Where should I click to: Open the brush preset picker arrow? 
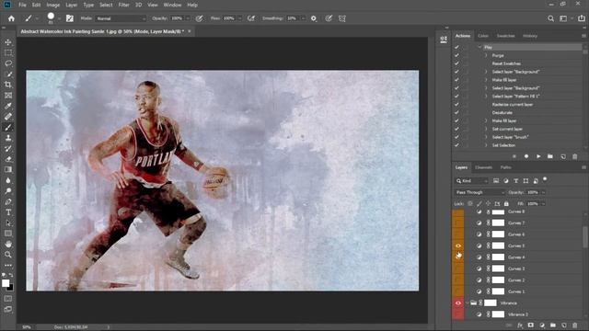(59, 18)
